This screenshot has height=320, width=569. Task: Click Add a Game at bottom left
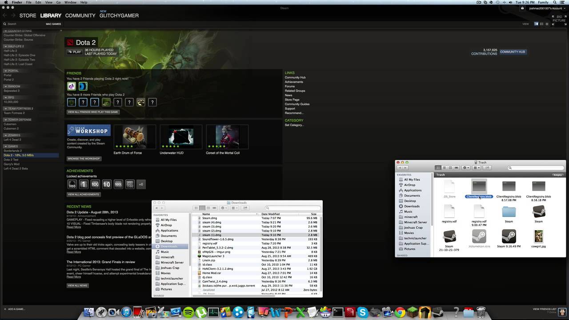(x=14, y=309)
